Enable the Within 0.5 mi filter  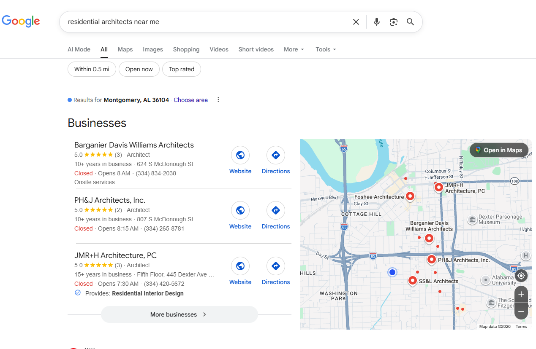[x=92, y=69]
